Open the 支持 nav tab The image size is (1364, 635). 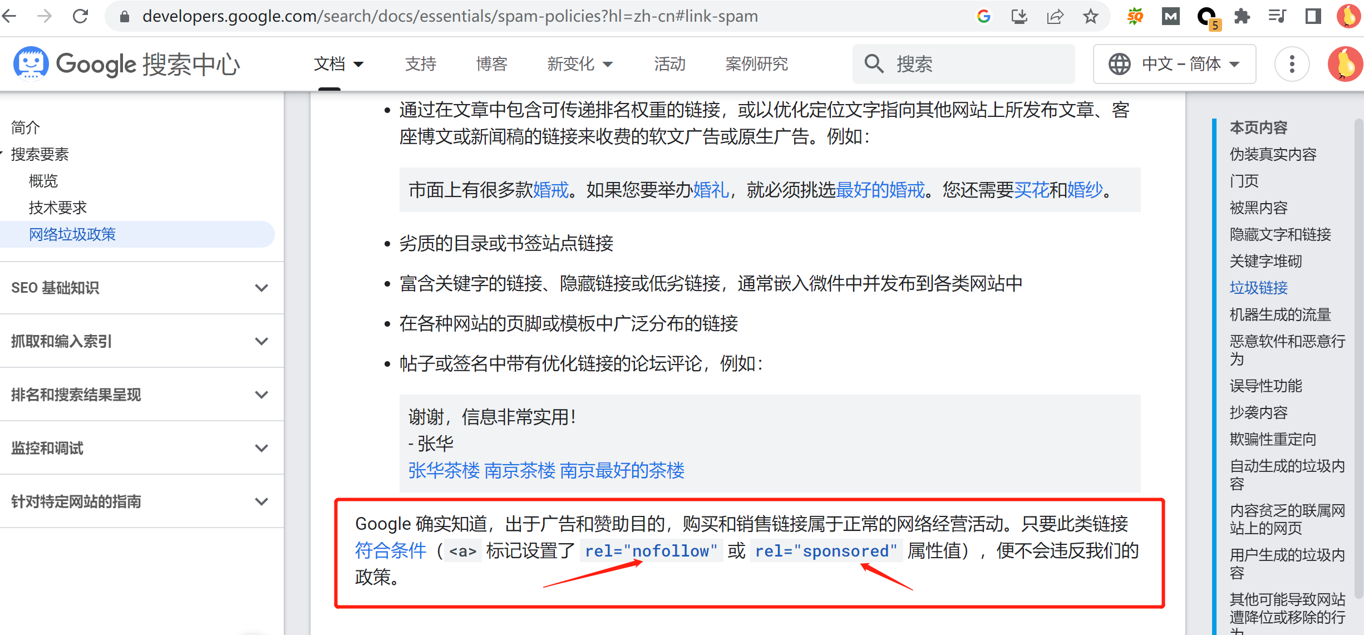coord(421,64)
